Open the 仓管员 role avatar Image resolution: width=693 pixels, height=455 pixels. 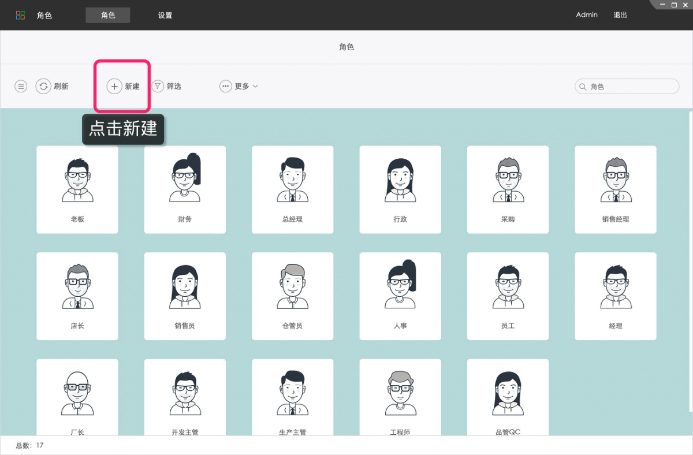[x=293, y=286]
